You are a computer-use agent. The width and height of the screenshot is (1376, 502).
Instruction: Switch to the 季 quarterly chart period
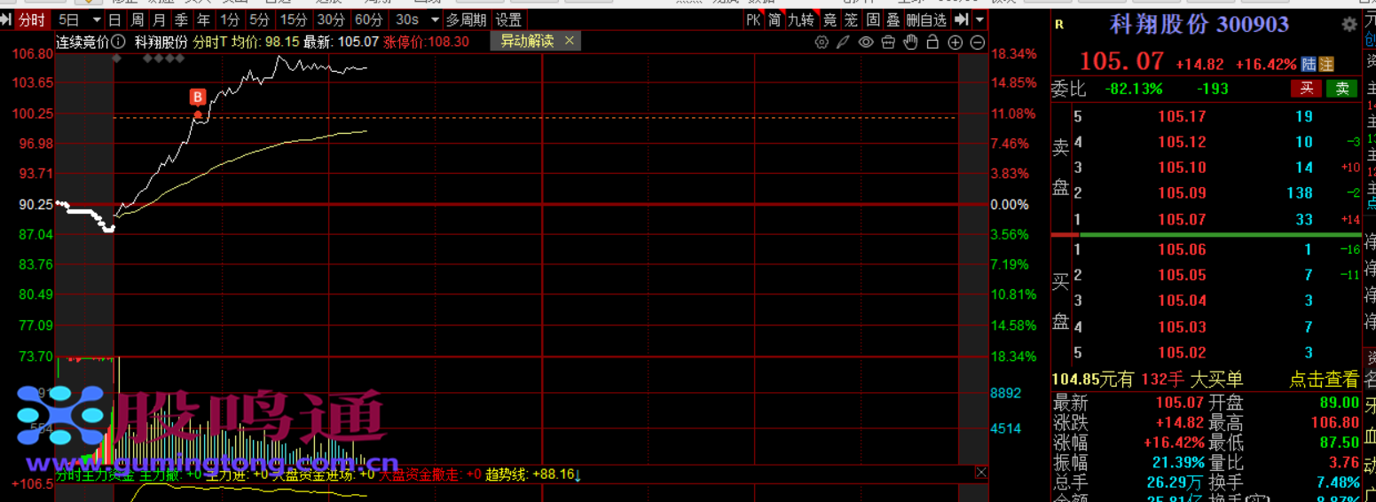coord(181,20)
